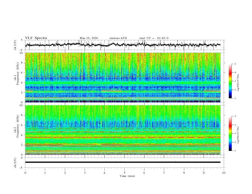Click the '-3' label on ch.1 color bar
The width and height of the screenshot is (252, 194).
pyautogui.click(x=235, y=64)
